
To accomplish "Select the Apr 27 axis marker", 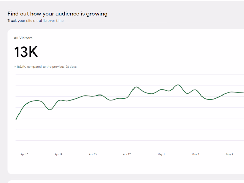I will pyautogui.click(x=127, y=154).
